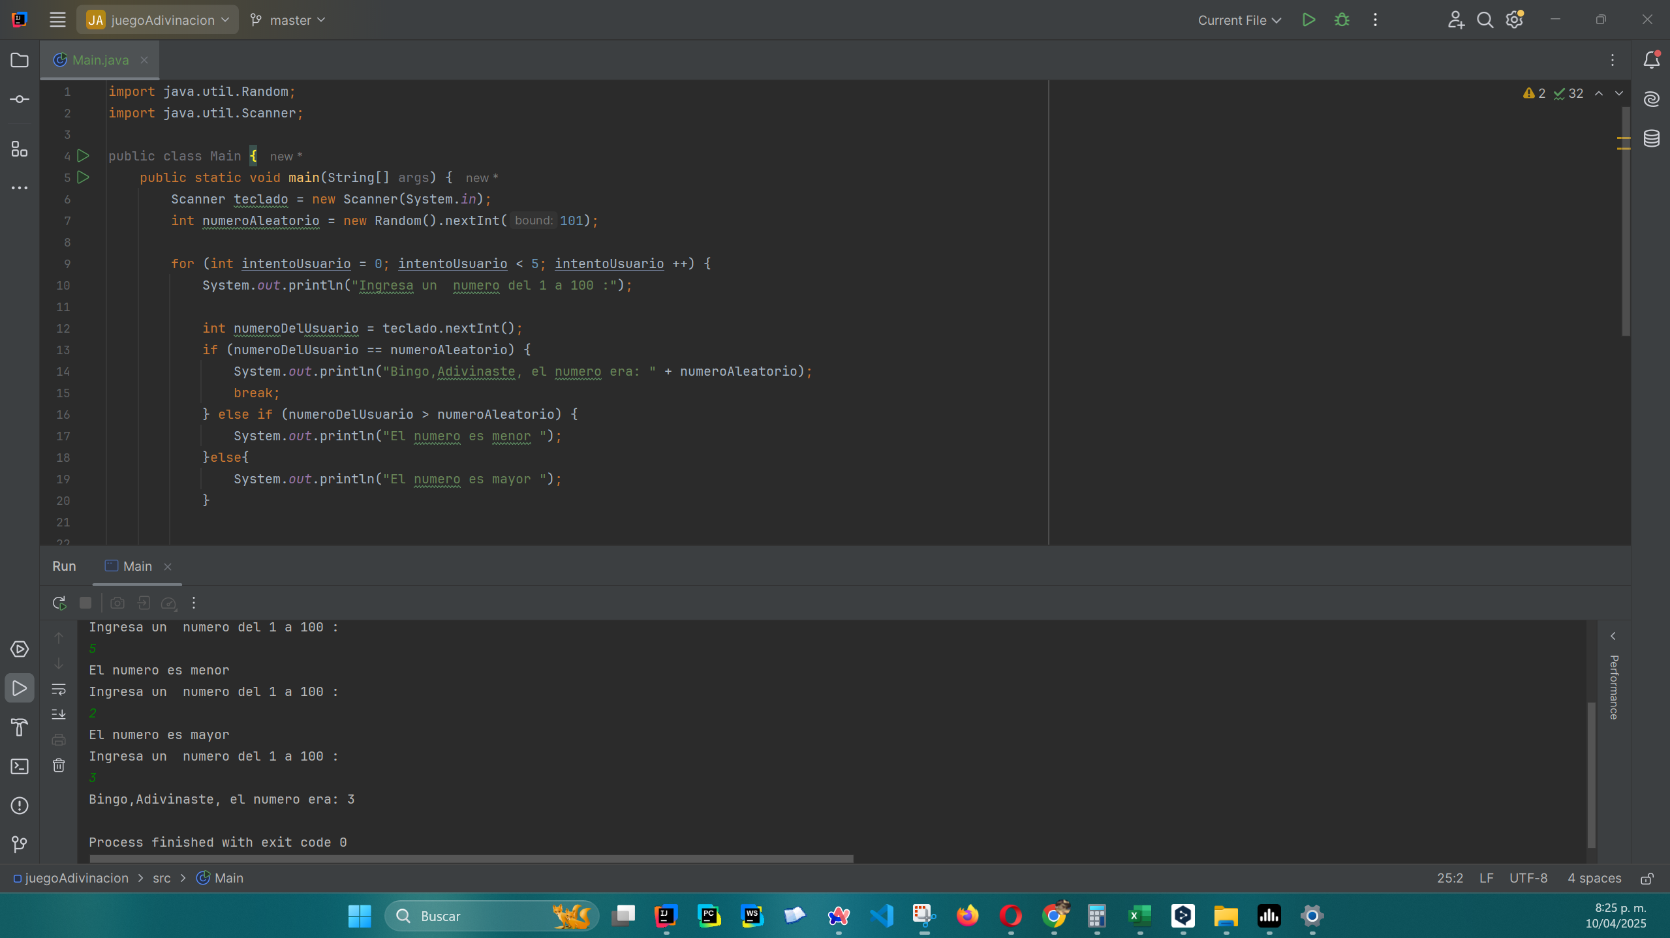Image resolution: width=1670 pixels, height=938 pixels.
Task: Stop the running process
Action: point(85,603)
